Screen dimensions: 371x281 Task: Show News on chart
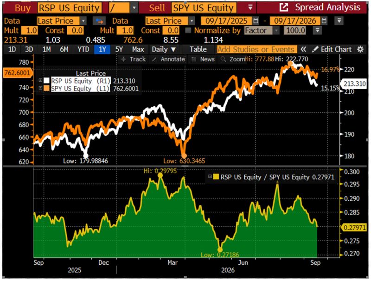(x=203, y=59)
